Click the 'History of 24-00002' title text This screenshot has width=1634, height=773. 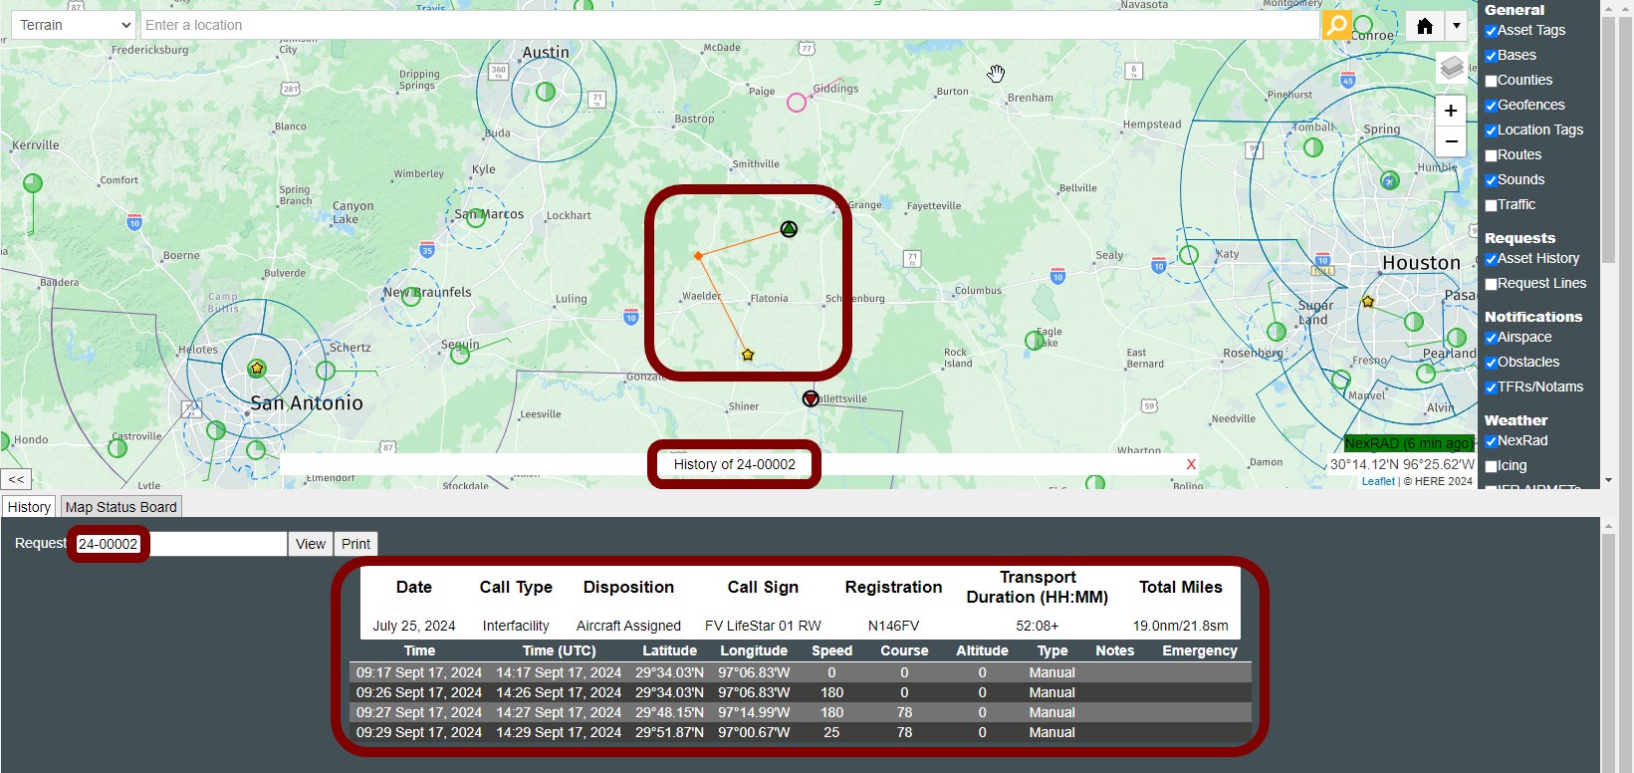(x=735, y=464)
